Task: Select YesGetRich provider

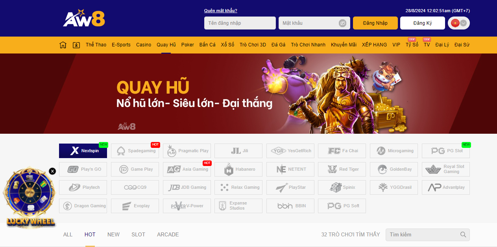Action: (290, 151)
